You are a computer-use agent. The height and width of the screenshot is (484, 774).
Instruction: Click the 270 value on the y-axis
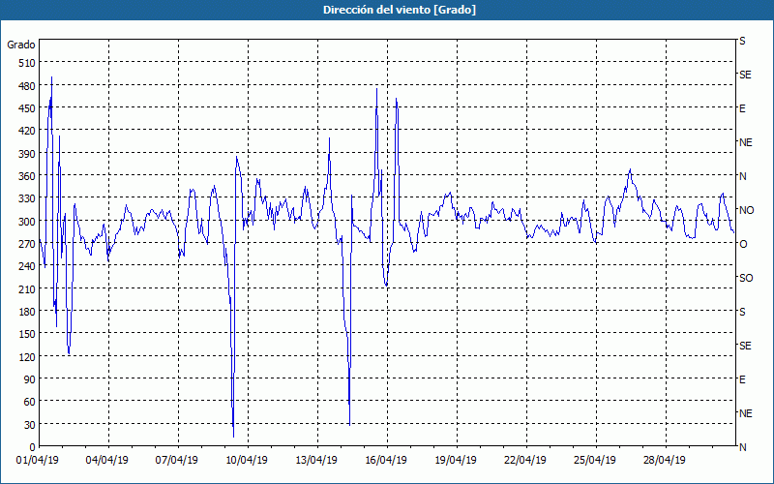click(x=27, y=244)
